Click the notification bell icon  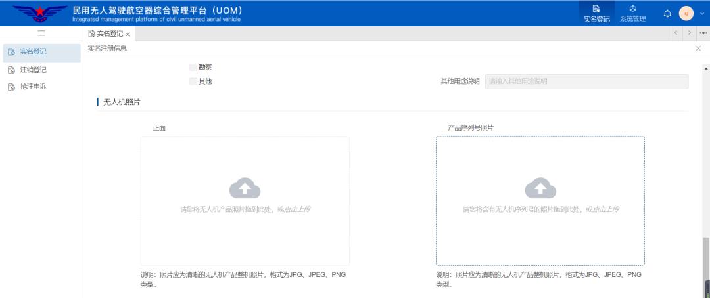click(x=667, y=14)
